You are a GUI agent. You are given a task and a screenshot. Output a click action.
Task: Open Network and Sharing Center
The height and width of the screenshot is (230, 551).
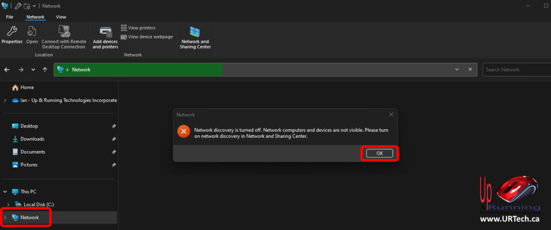pyautogui.click(x=196, y=37)
